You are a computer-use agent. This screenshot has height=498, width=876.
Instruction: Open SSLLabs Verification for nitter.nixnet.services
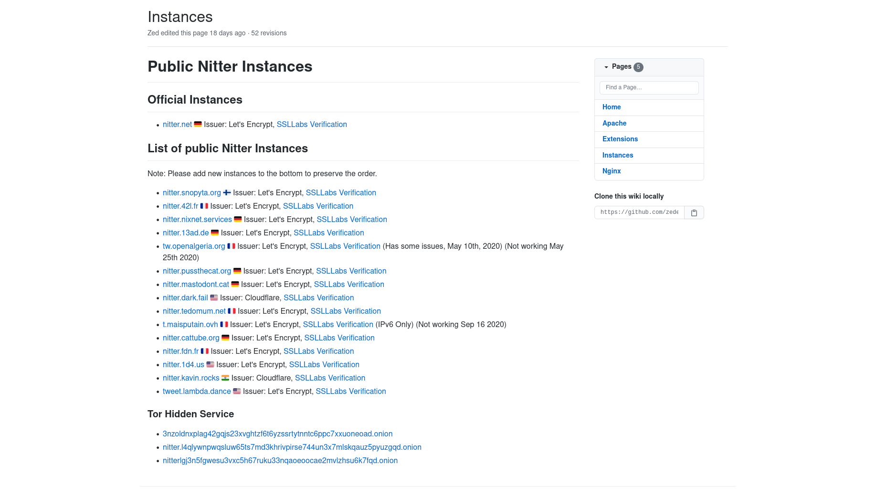pyautogui.click(x=352, y=219)
